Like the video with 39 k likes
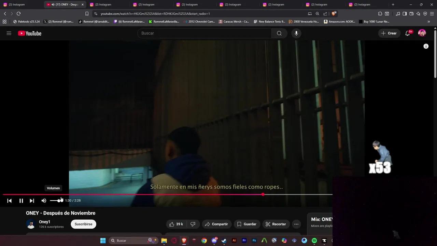This screenshot has width=437, height=246. [176, 224]
